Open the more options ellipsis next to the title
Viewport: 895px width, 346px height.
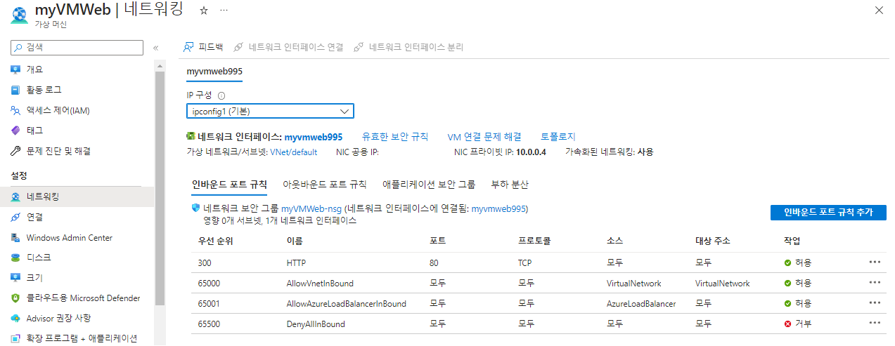pos(224,11)
